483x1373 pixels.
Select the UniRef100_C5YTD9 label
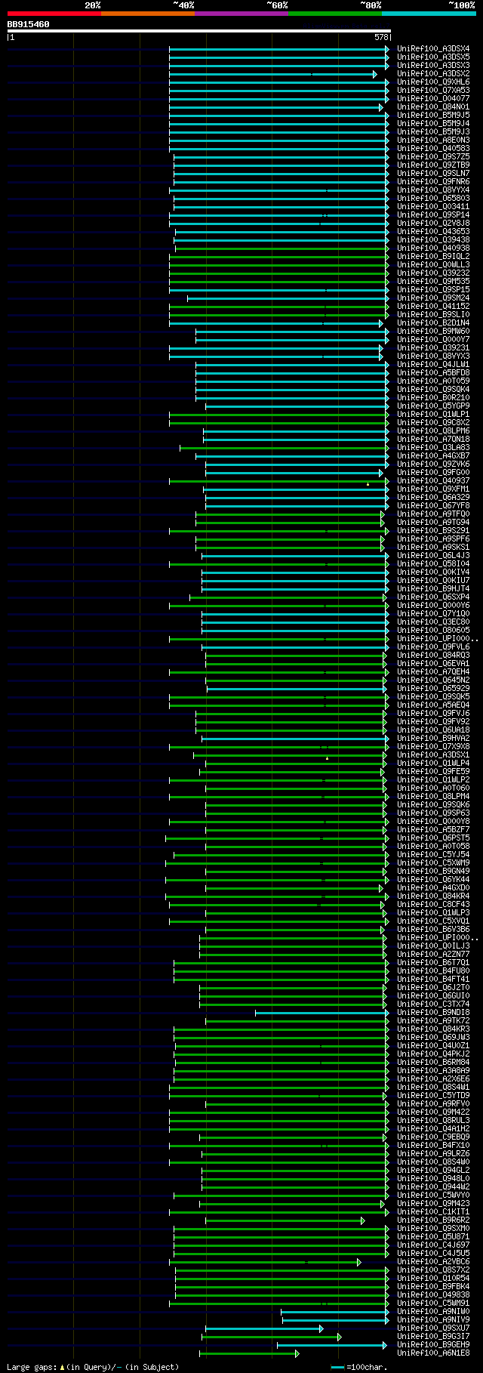pyautogui.click(x=433, y=1096)
